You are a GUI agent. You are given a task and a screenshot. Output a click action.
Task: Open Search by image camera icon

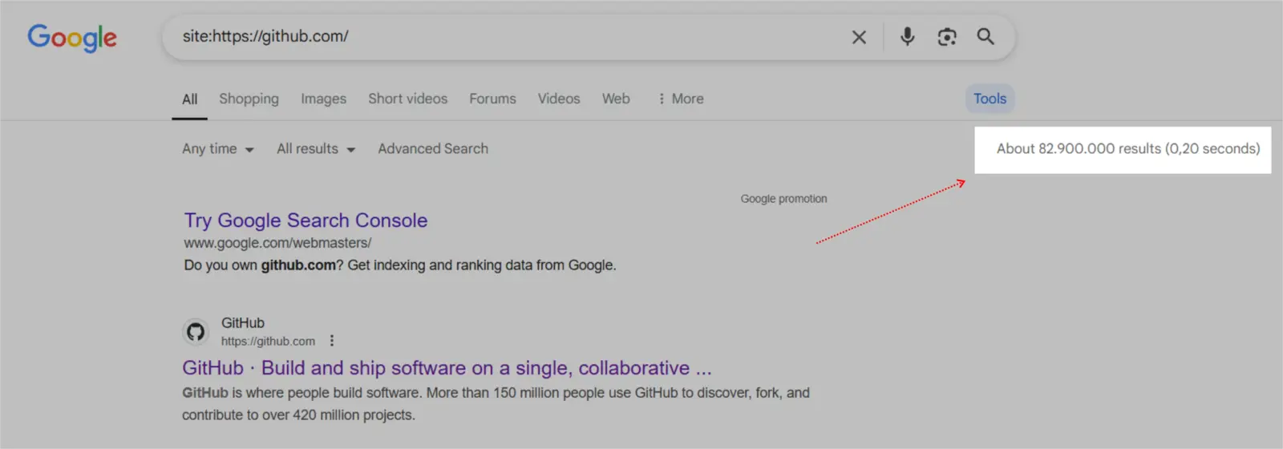(947, 37)
